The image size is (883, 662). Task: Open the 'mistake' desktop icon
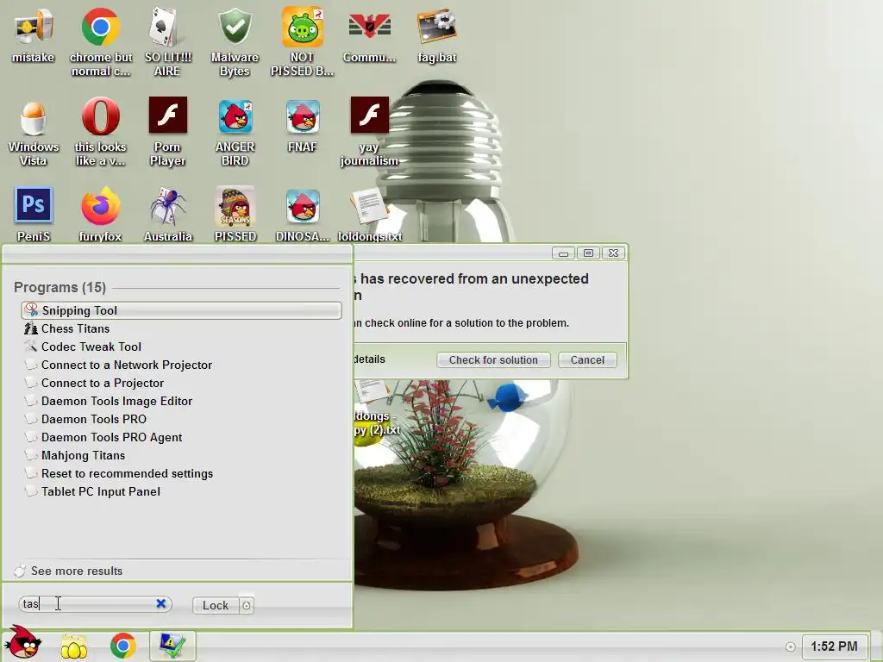tap(34, 34)
